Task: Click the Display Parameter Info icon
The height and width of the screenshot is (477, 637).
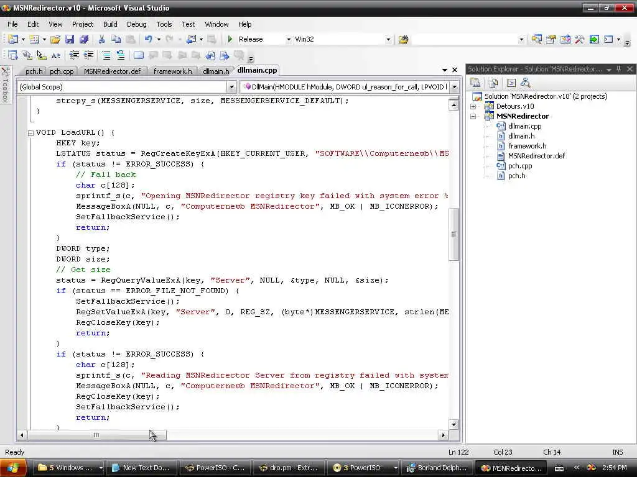Action: (x=27, y=55)
